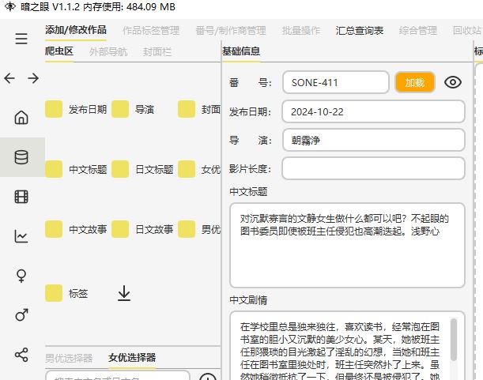Click the orange 加载 button

[415, 83]
